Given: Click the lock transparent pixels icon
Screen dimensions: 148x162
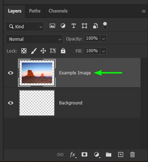Looking at the screenshot, I should pos(24,51).
